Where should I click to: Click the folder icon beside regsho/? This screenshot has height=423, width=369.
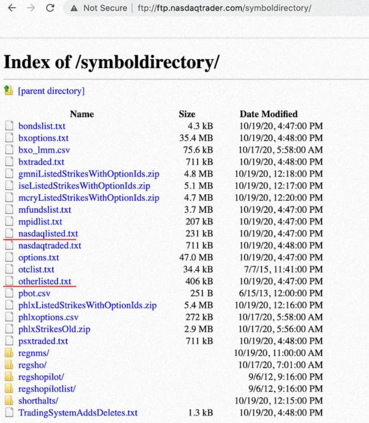(x=9, y=364)
